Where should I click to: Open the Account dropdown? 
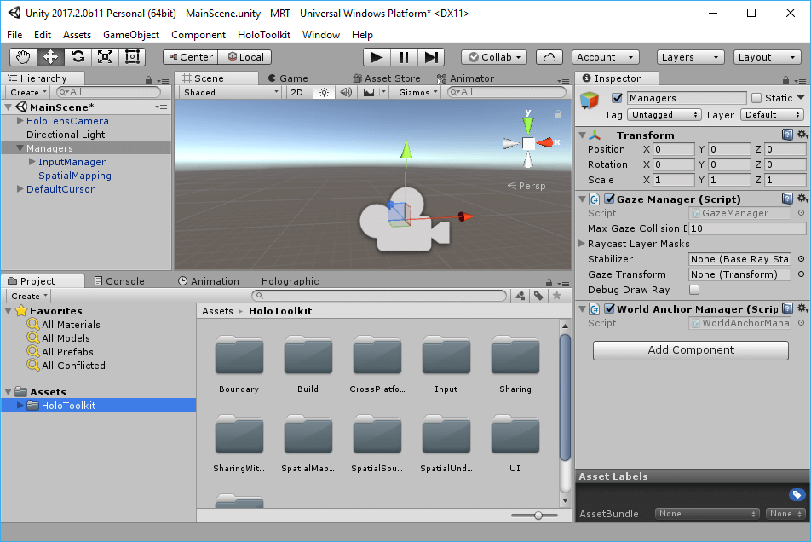tap(605, 57)
